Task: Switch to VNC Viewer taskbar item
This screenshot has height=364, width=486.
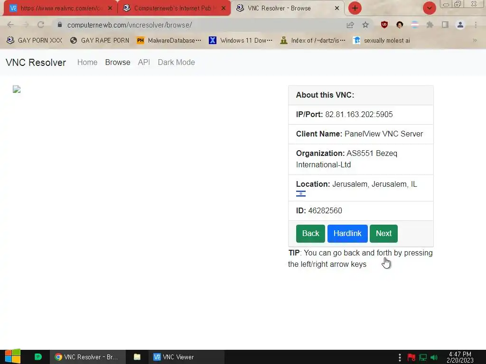Action: (187, 357)
